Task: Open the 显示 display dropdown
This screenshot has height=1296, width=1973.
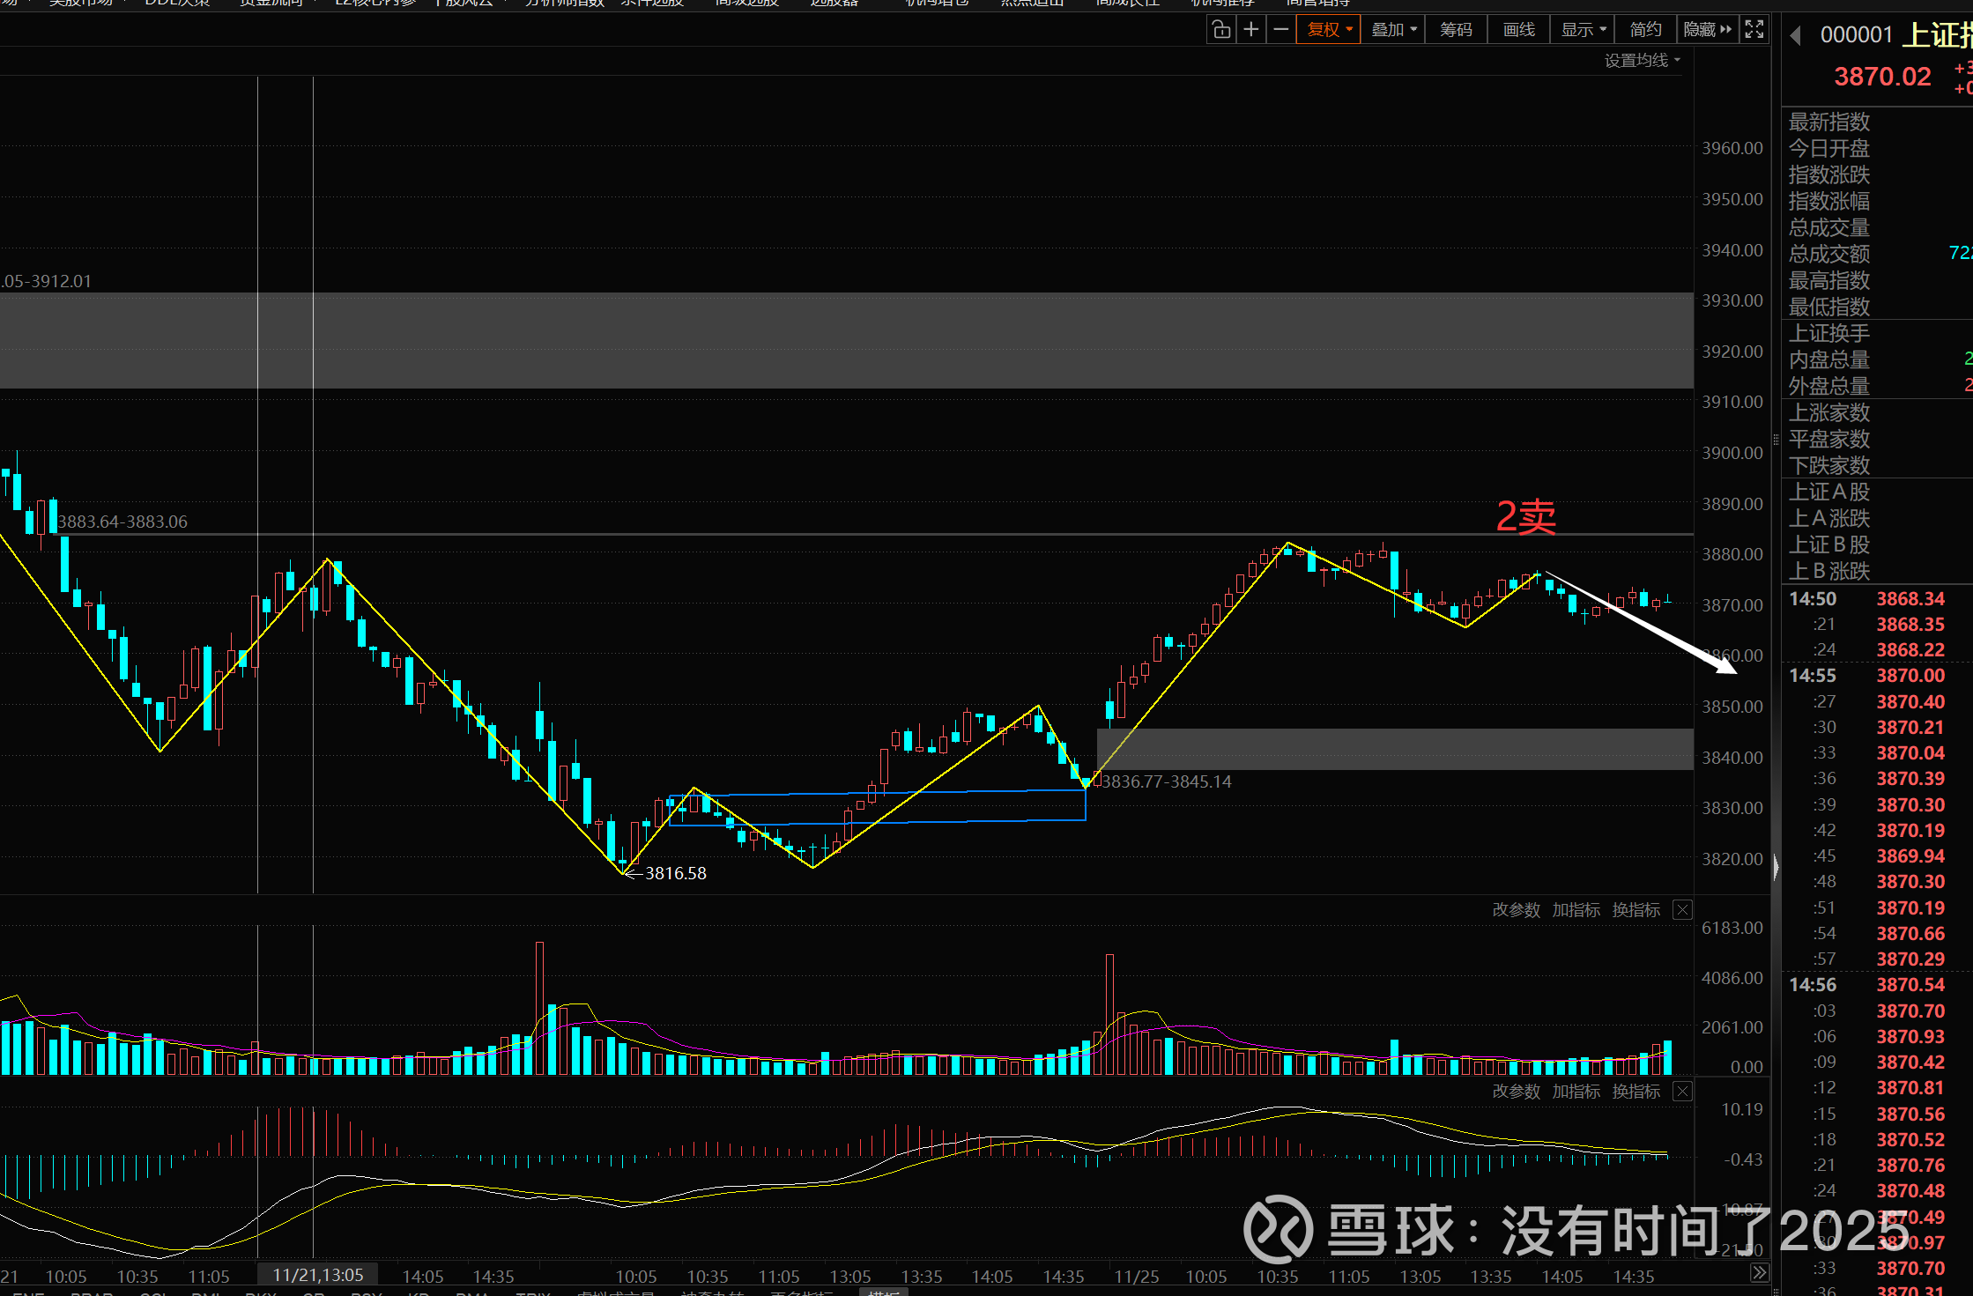Action: coord(1584,30)
